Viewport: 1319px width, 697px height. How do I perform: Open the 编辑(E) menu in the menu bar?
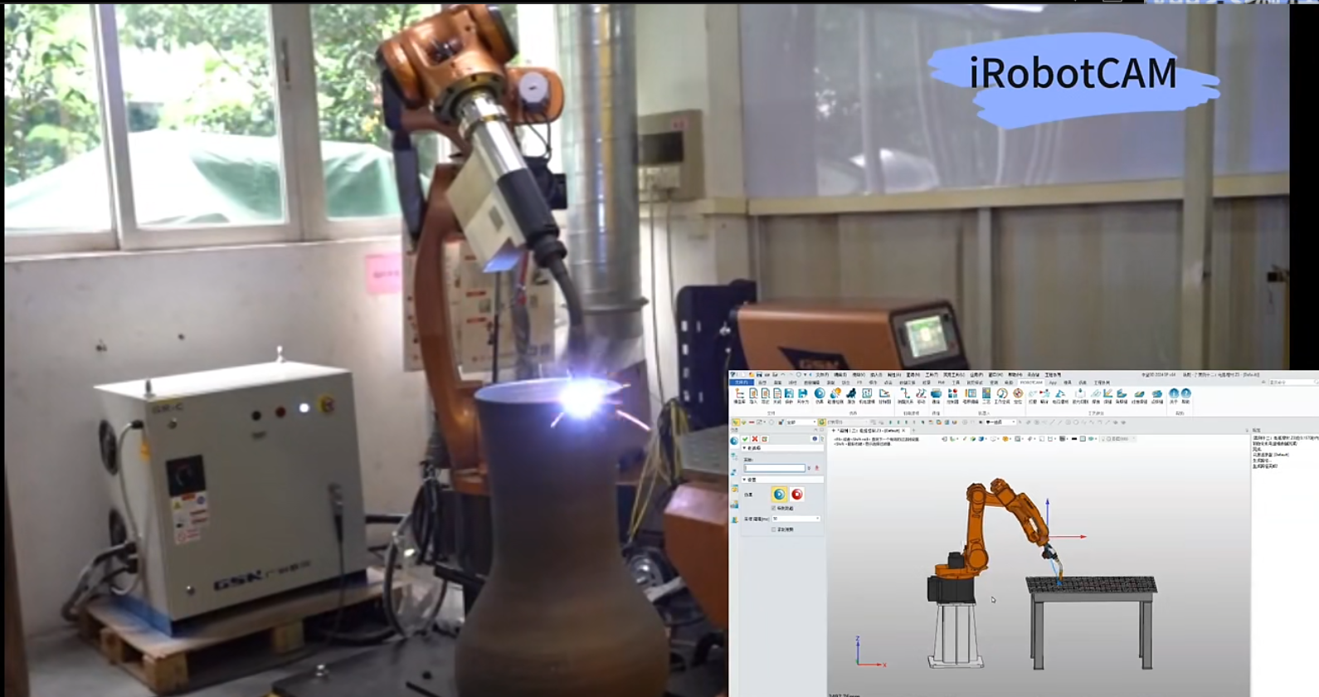point(840,375)
